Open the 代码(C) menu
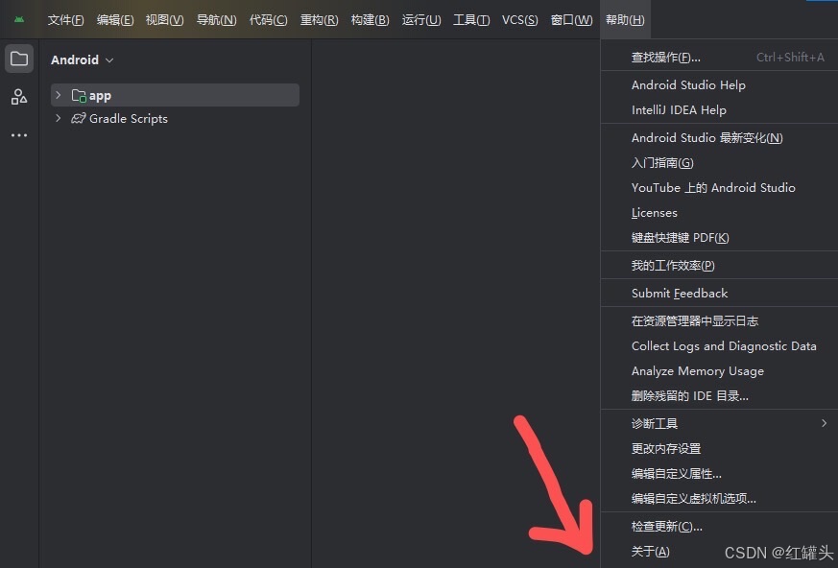Viewport: 838px width, 568px height. 268,20
